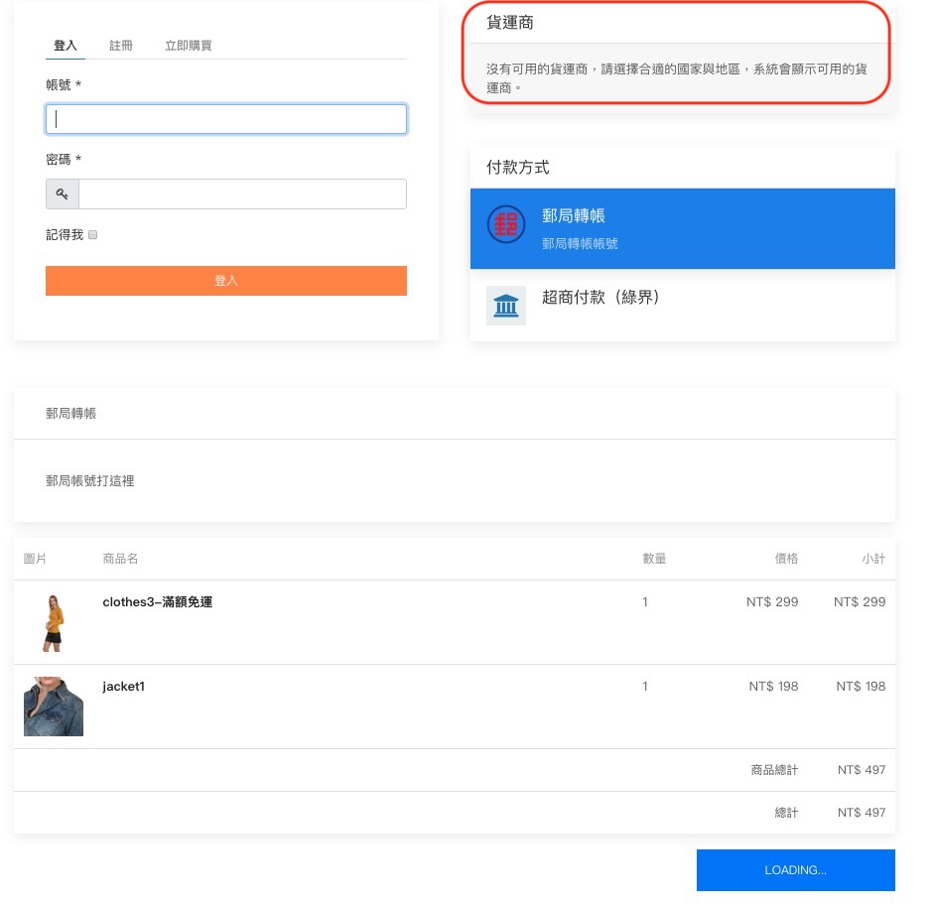Click the 貨運商 shipping carrier heading
This screenshot has width=933, height=904.
(509, 23)
